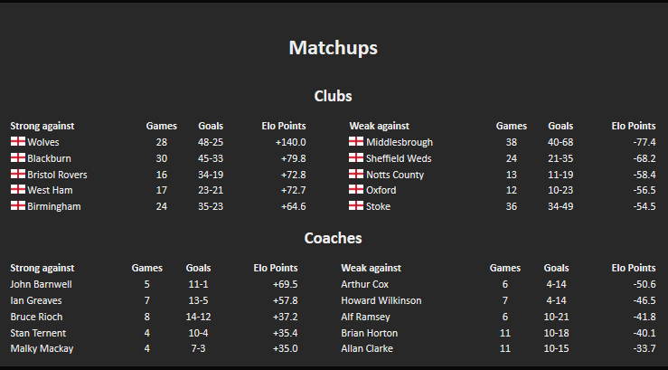Open coach Malky Mackay's entry

(x=42, y=348)
